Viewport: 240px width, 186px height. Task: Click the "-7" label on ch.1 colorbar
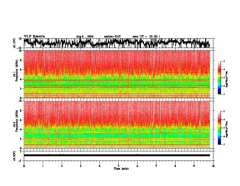pyautogui.click(x=224, y=94)
